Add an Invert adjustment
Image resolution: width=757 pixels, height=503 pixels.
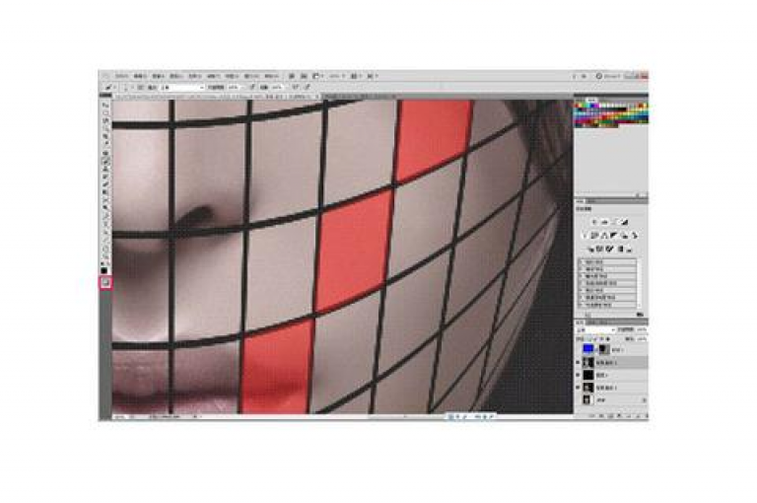(590, 249)
